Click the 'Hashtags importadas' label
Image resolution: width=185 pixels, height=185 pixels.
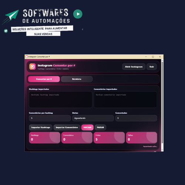click(39, 89)
